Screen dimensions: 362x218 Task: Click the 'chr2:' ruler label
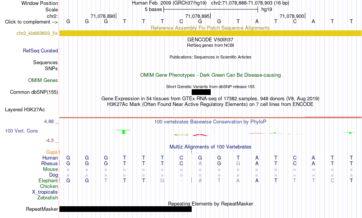pos(52,16)
